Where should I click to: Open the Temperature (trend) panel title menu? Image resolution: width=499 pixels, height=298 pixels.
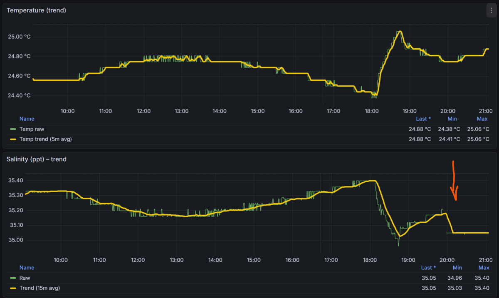click(x=36, y=10)
